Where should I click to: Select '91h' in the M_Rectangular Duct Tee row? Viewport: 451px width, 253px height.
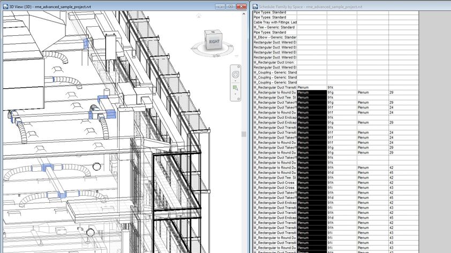tap(342, 178)
